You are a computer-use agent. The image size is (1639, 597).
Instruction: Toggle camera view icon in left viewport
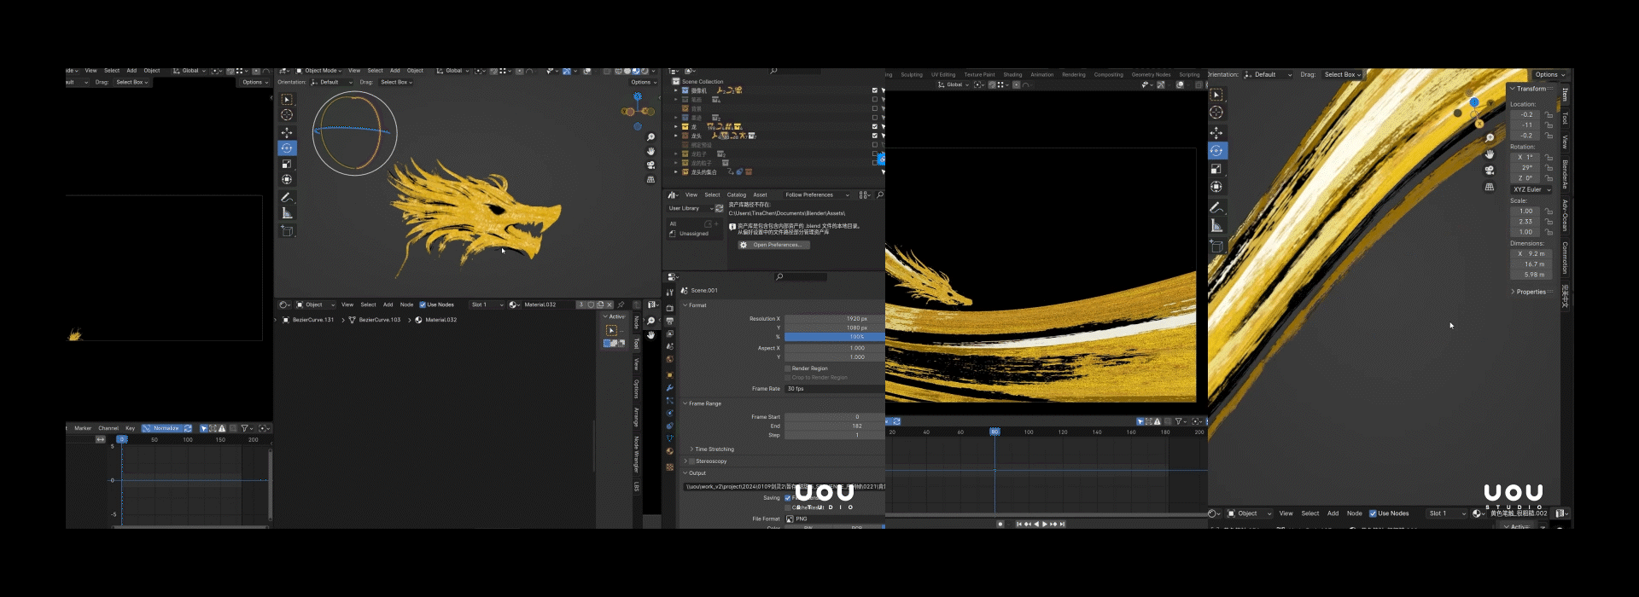click(x=650, y=165)
